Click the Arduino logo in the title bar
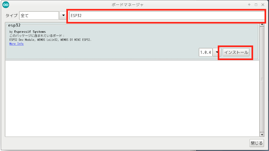Image resolution: width=269 pixels, height=151 pixels. point(6,4)
